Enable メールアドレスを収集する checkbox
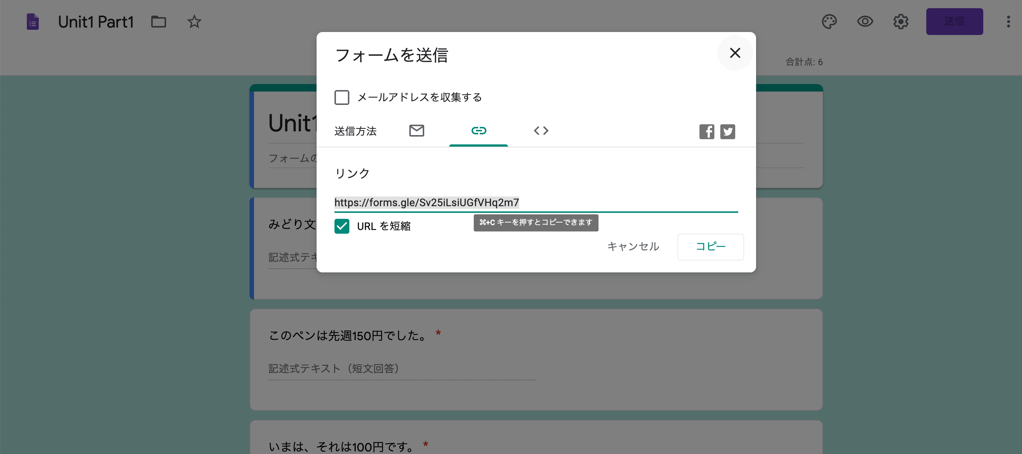This screenshot has width=1022, height=454. pos(342,97)
